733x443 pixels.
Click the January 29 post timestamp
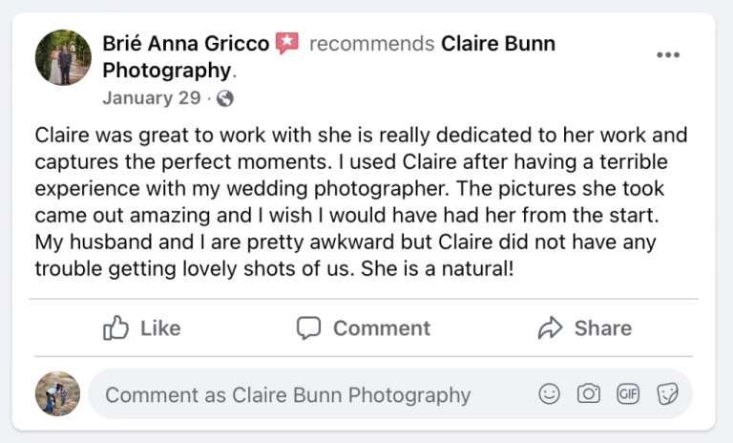click(x=151, y=98)
